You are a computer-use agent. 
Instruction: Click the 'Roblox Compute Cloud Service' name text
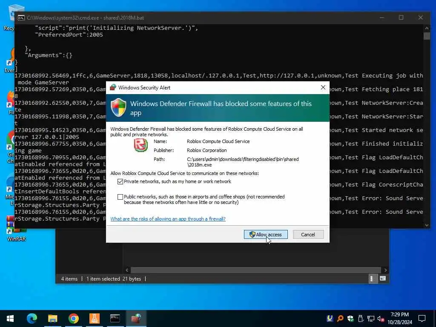pyautogui.click(x=218, y=141)
